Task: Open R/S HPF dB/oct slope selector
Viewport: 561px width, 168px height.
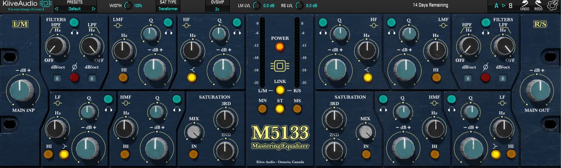Action: pos(468,78)
